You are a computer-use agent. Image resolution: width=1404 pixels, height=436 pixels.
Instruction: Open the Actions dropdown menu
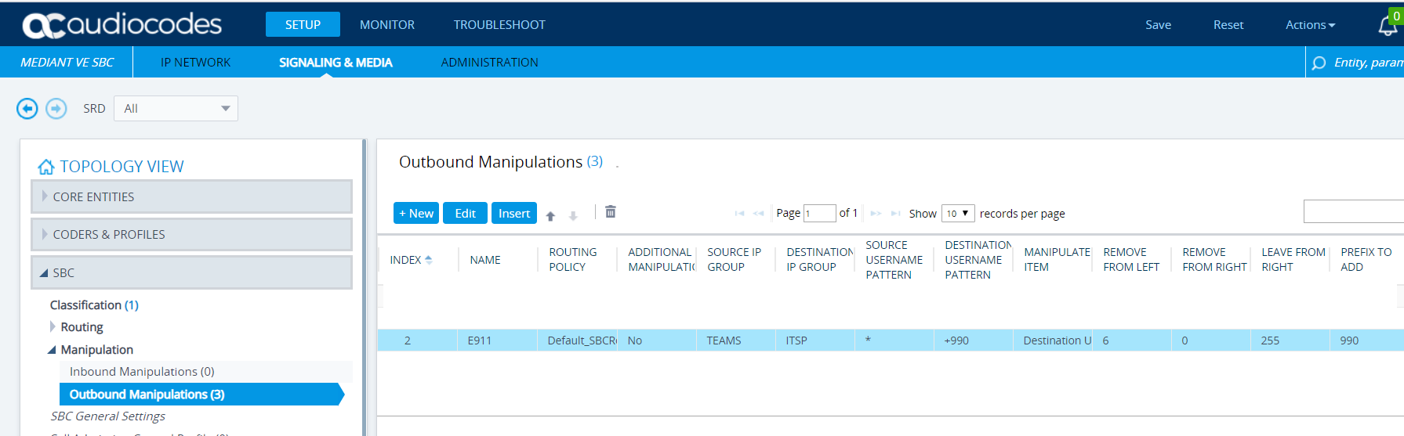(1310, 25)
